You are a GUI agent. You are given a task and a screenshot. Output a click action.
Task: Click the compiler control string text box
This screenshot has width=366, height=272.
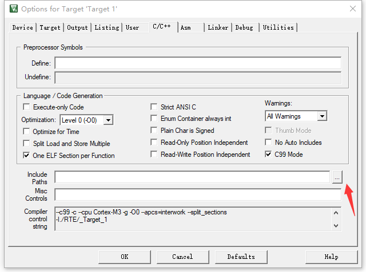(198, 219)
